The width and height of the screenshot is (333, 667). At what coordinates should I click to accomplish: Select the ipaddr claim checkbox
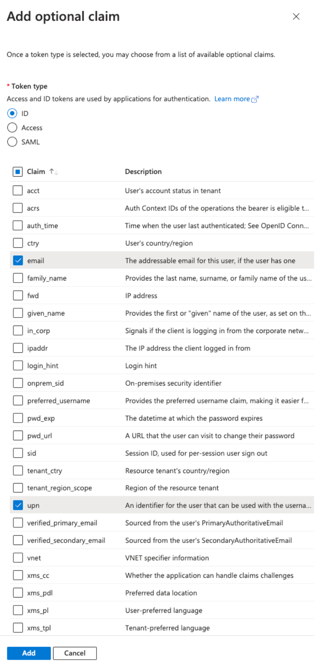pos(18,348)
